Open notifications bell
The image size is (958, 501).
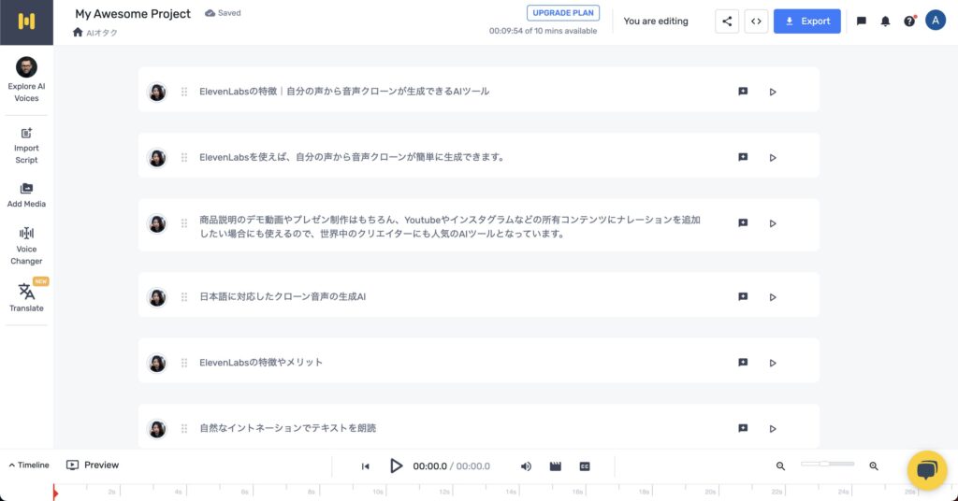885,21
